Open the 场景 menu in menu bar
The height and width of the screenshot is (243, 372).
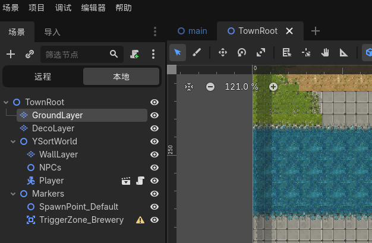(x=11, y=8)
